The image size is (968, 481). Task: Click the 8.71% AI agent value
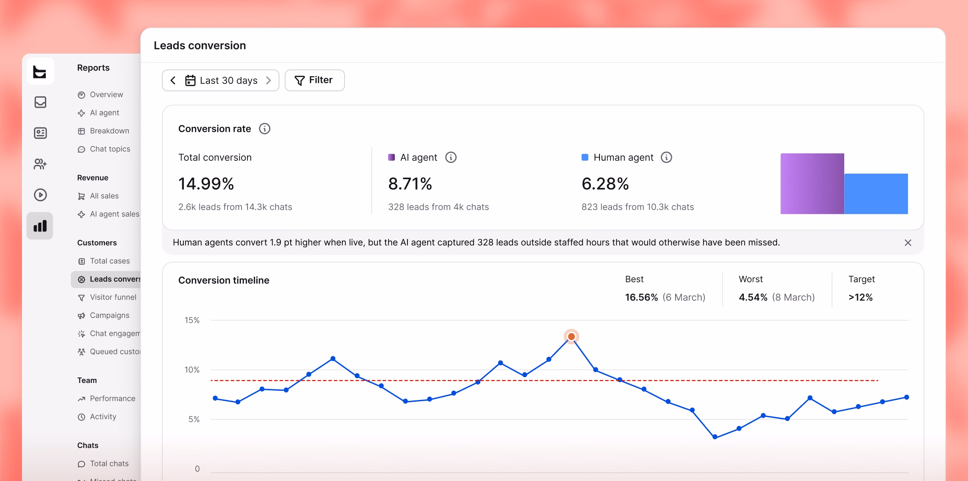[410, 184]
